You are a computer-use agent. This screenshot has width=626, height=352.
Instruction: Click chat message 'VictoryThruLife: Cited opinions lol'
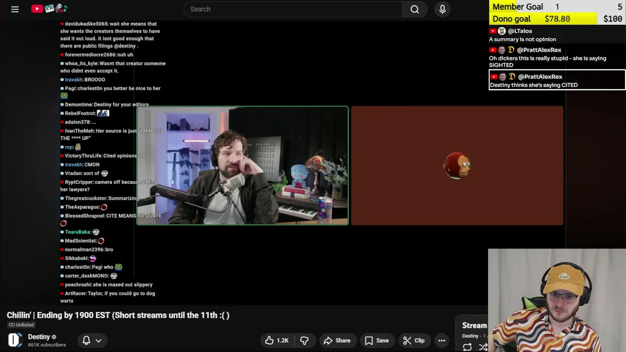pos(102,156)
